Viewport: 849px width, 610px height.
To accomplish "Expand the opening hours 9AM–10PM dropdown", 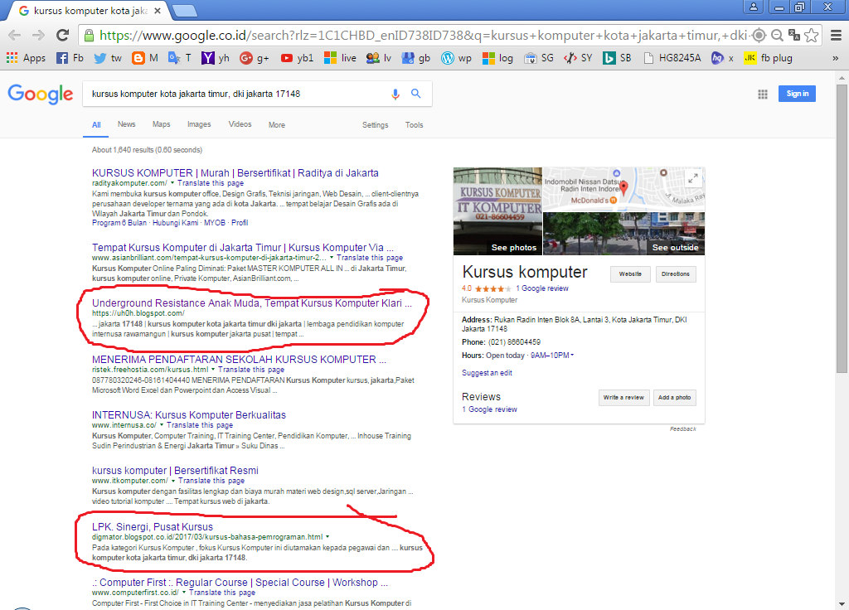I will [572, 356].
